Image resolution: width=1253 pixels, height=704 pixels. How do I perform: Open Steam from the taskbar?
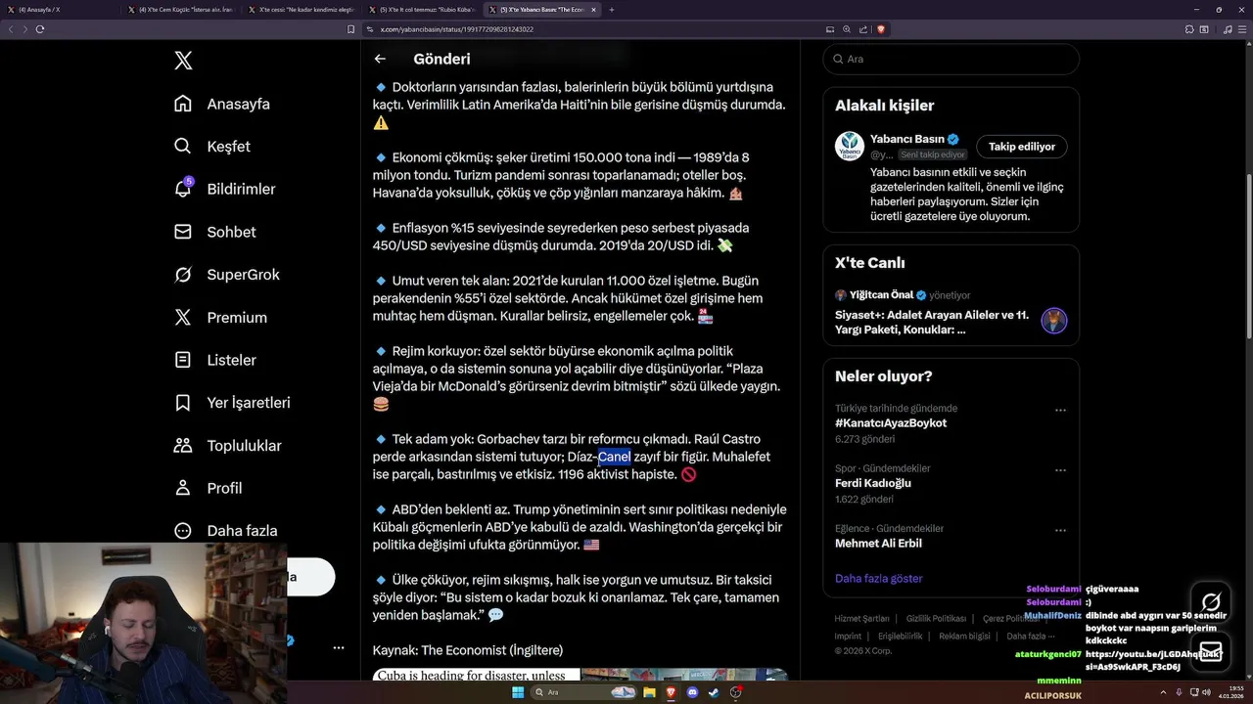pos(714,692)
